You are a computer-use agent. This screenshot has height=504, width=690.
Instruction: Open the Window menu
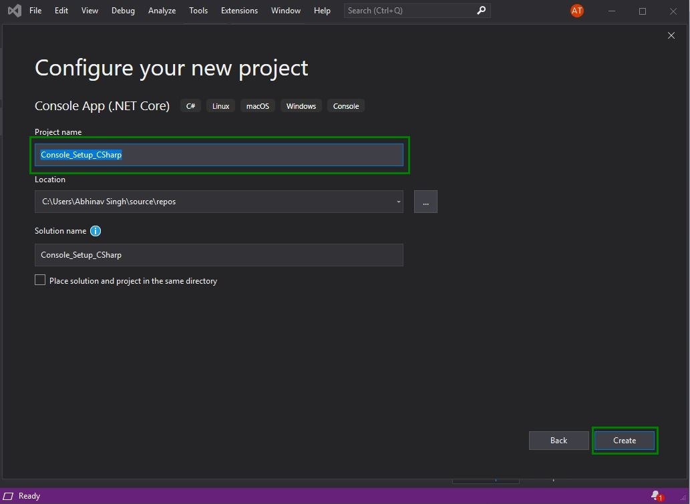click(x=286, y=11)
